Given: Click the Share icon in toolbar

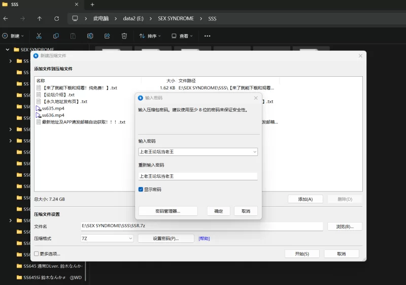Looking at the screenshot, I should [107, 36].
